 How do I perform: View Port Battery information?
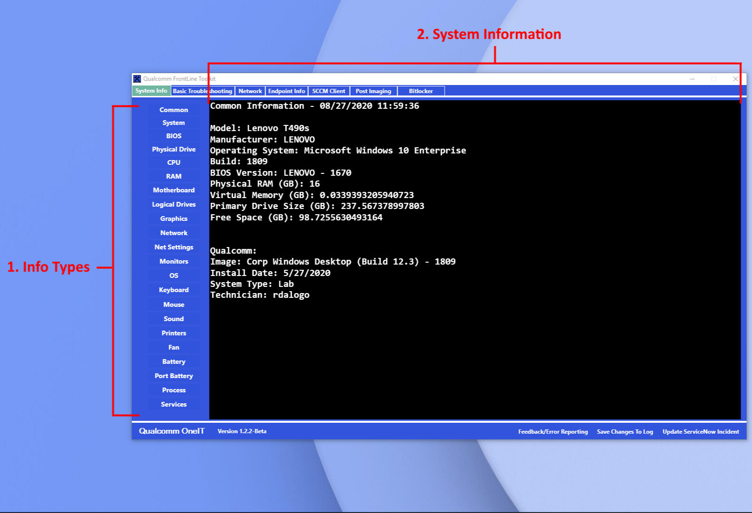(173, 376)
